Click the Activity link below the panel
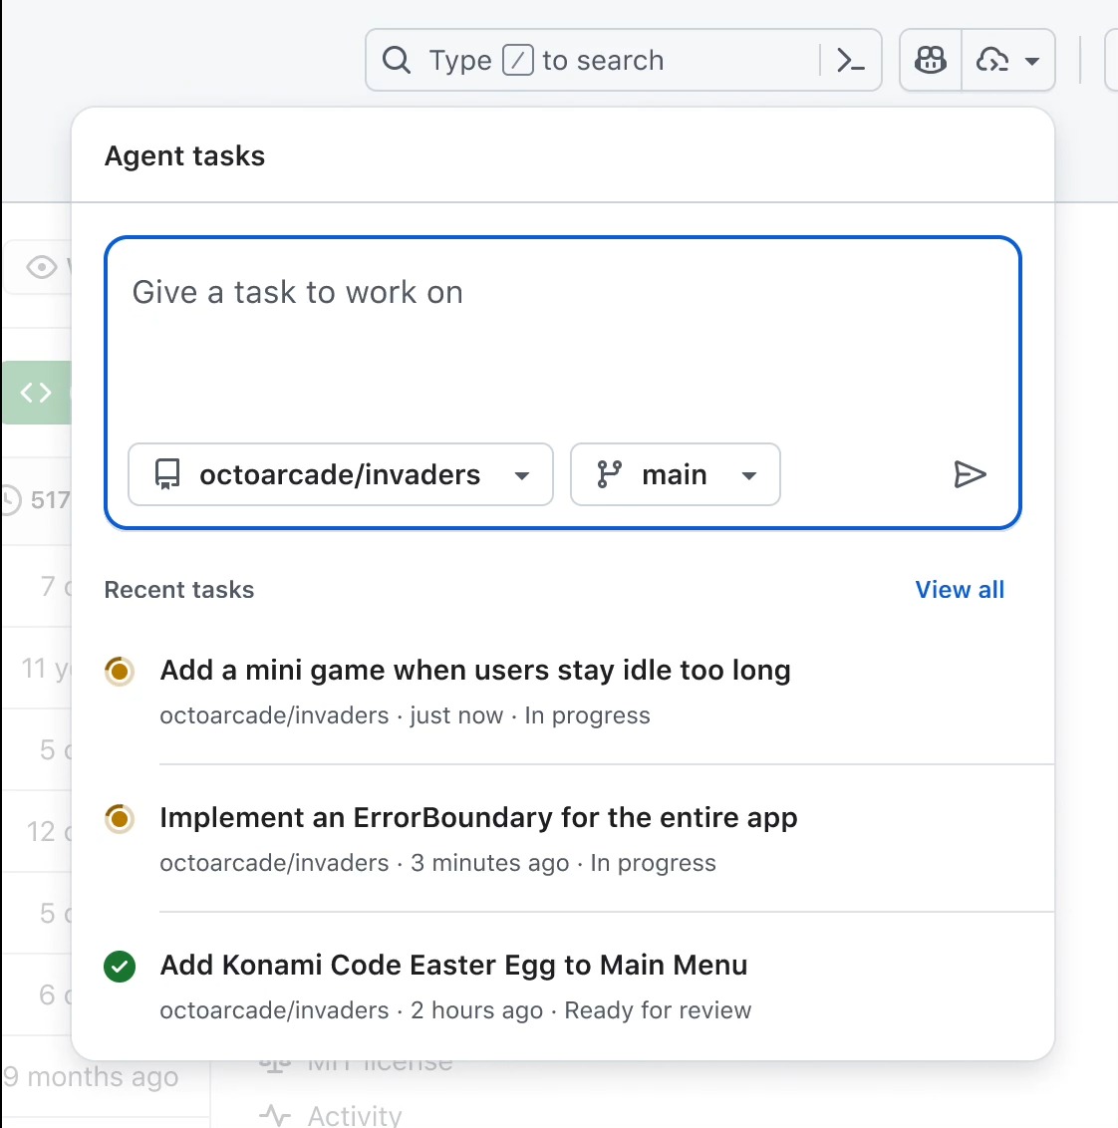The width and height of the screenshot is (1118, 1128). coord(355,1116)
